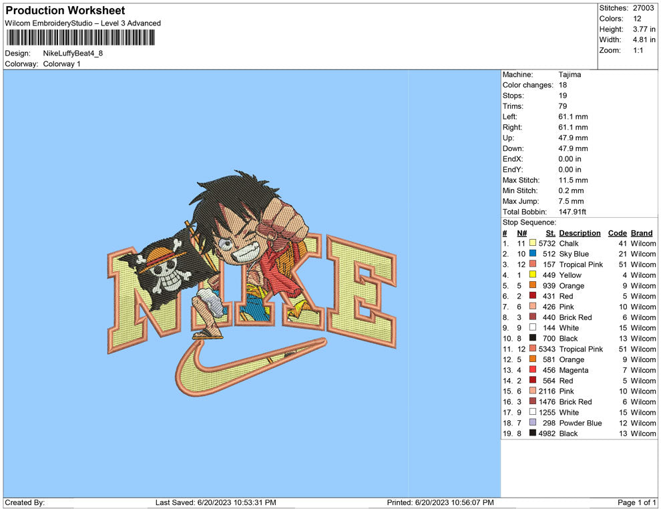
Task: Click the Height value 3.77 in
Action: (x=644, y=29)
